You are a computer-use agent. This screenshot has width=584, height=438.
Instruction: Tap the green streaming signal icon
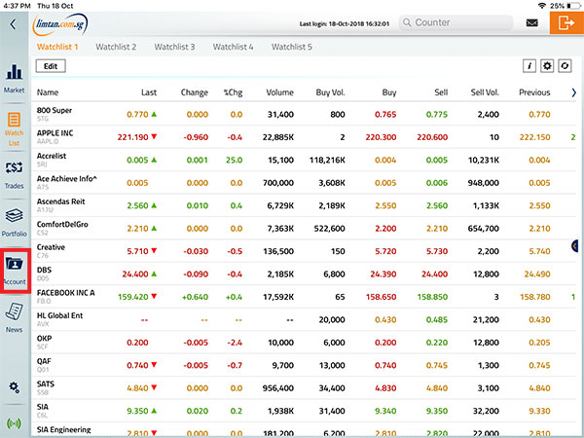[x=15, y=423]
